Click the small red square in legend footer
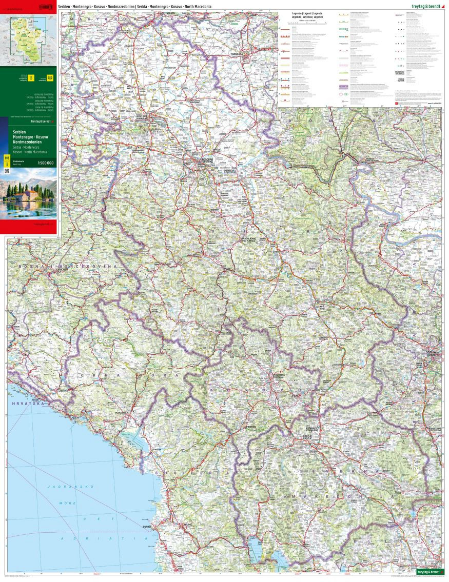This screenshot has height=582, width=449. pos(397,104)
